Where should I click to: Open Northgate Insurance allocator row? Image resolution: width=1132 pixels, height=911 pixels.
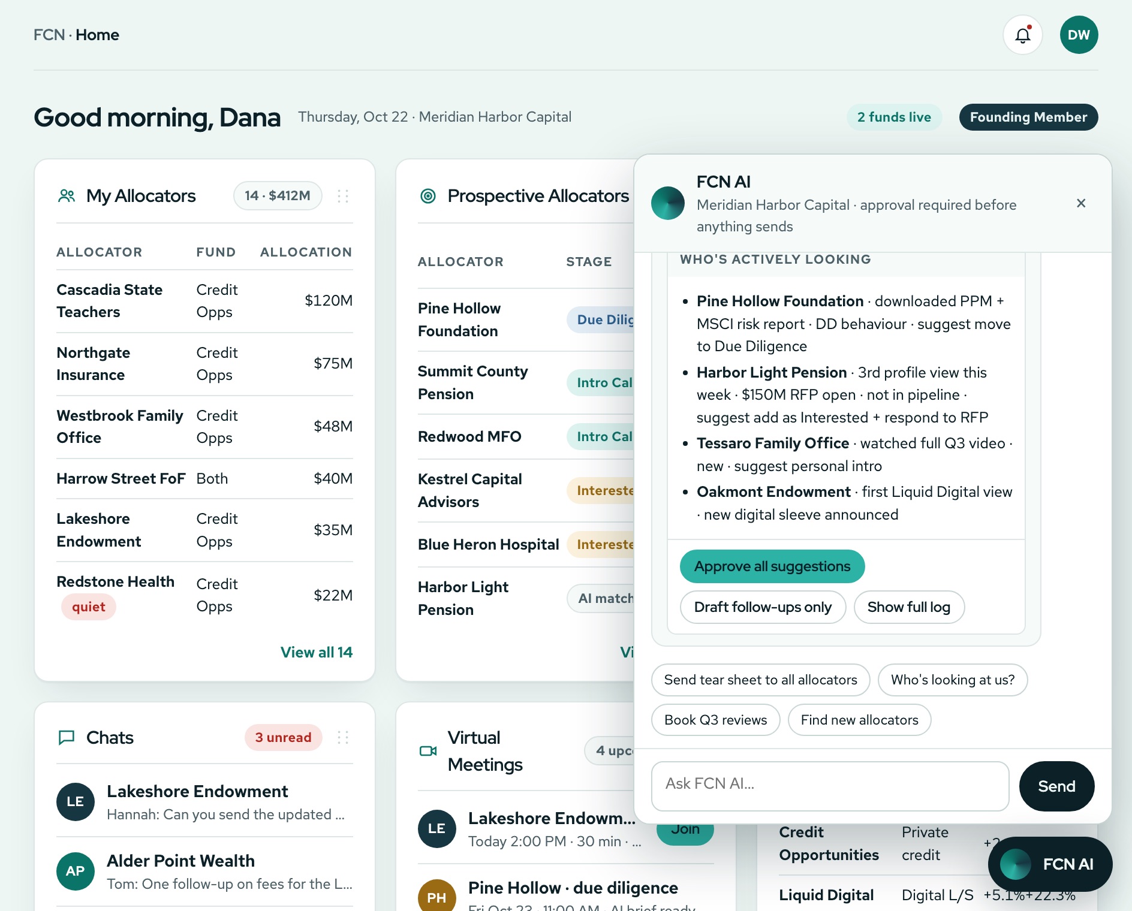pos(204,364)
